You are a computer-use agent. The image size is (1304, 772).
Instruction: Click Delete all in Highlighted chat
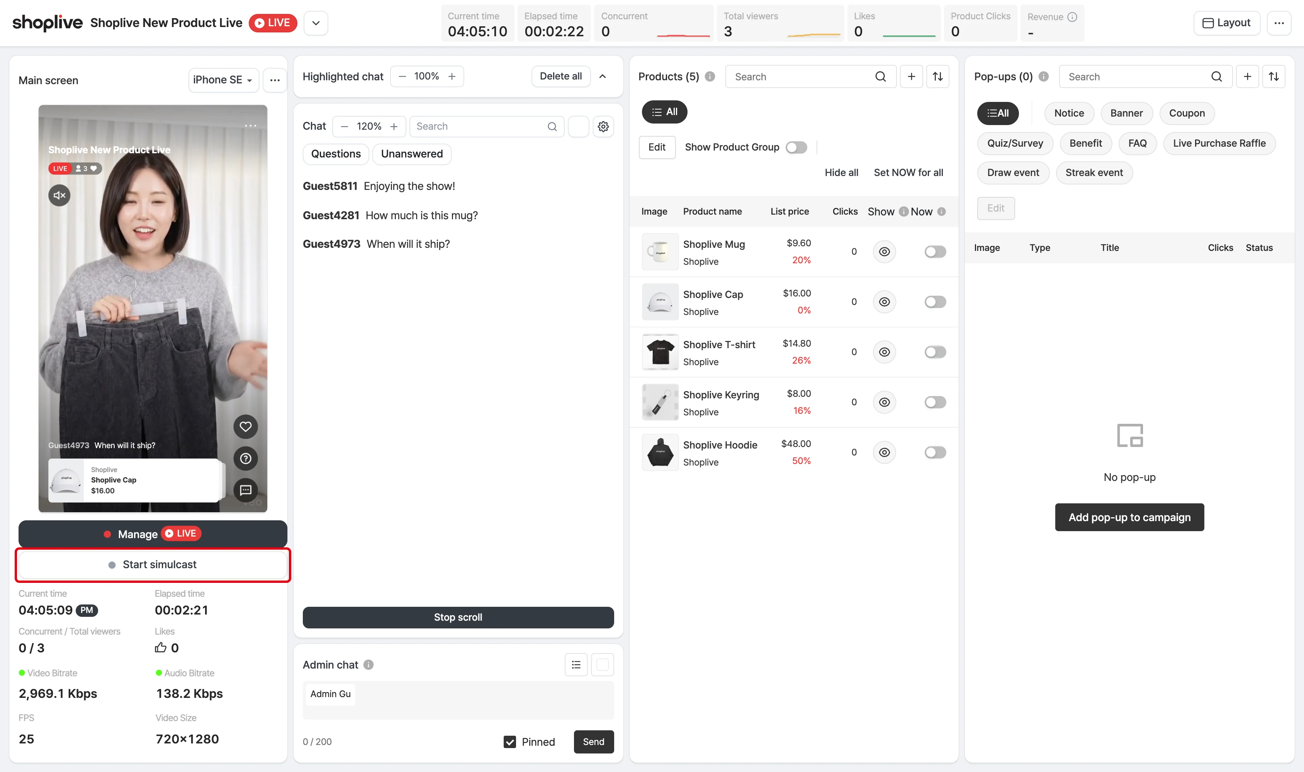click(560, 76)
